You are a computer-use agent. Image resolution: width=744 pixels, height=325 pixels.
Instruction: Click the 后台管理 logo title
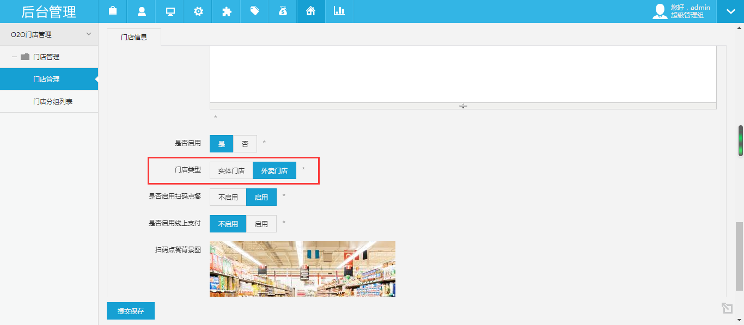[x=49, y=11]
